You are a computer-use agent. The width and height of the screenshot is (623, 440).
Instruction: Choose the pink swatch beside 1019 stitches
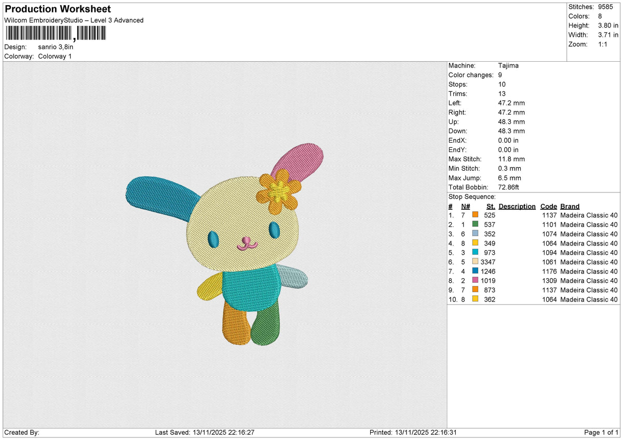pyautogui.click(x=475, y=280)
